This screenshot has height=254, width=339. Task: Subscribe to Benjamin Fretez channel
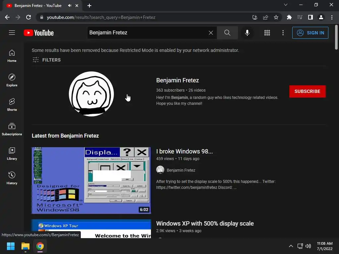click(308, 91)
